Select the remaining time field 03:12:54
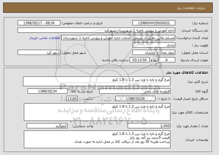The image size is (219, 155). tap(140, 60)
